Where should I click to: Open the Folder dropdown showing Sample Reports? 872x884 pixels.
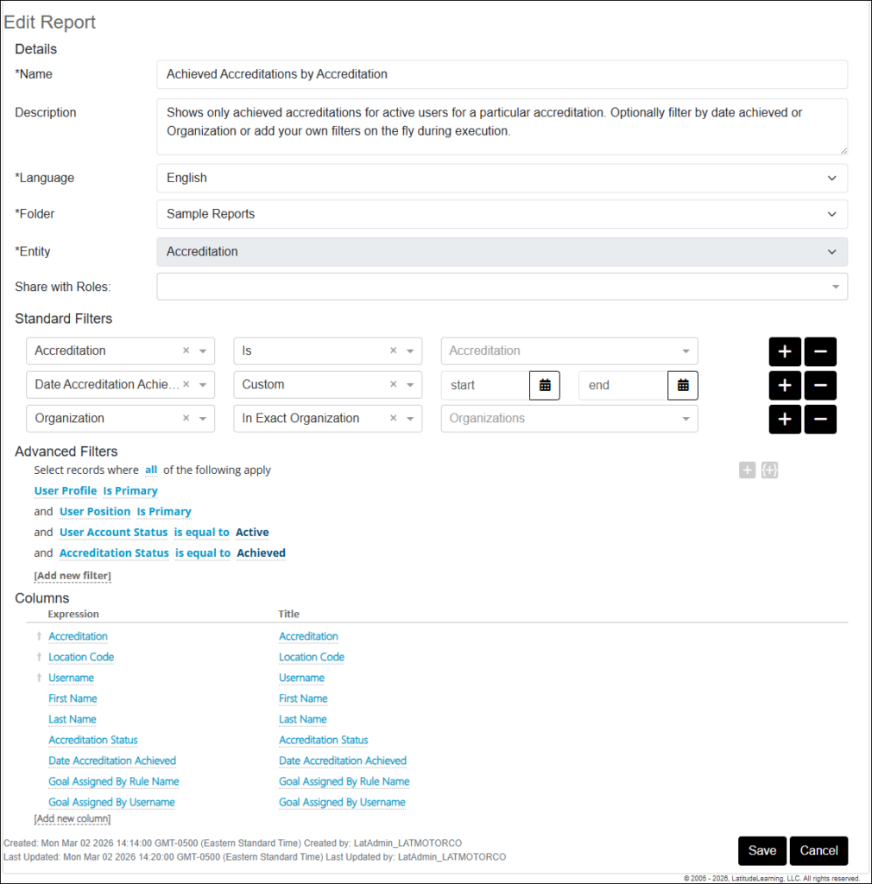click(x=502, y=214)
